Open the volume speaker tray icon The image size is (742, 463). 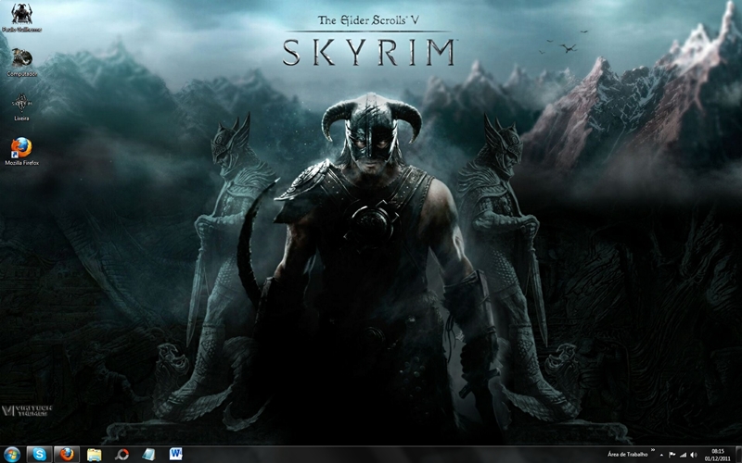pos(694,455)
